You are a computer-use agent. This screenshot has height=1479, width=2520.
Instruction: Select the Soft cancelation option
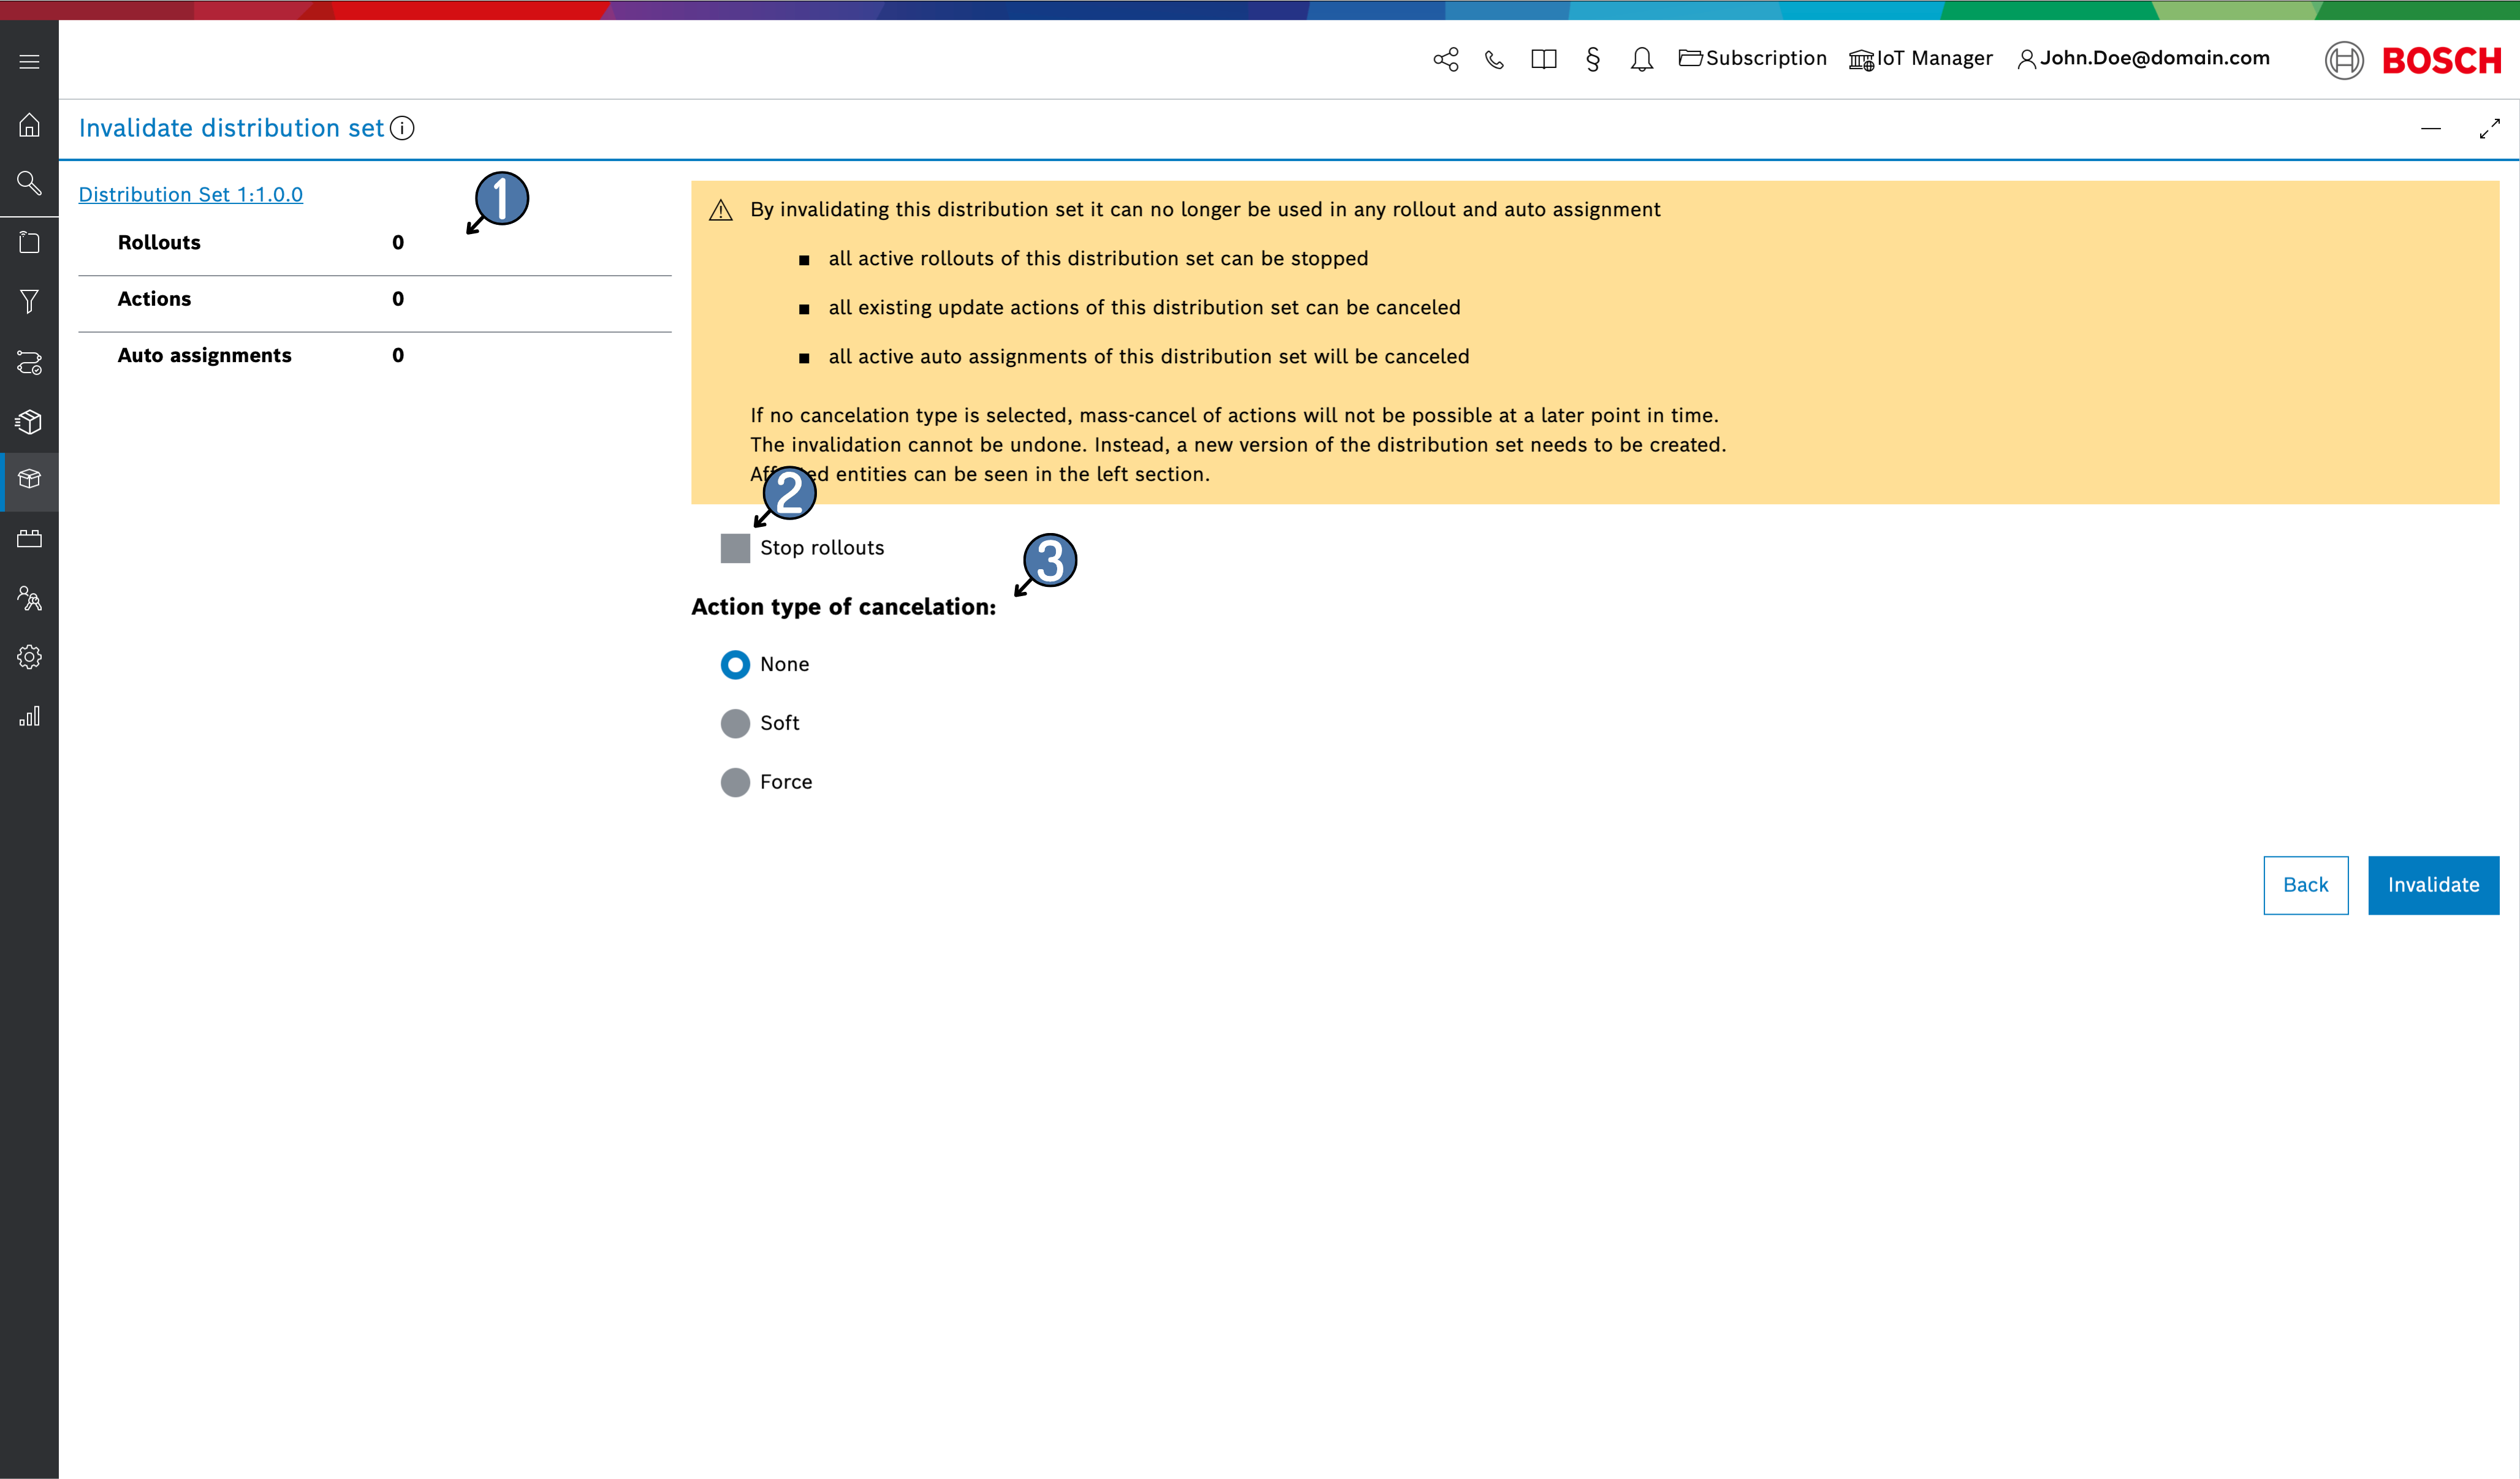[735, 723]
